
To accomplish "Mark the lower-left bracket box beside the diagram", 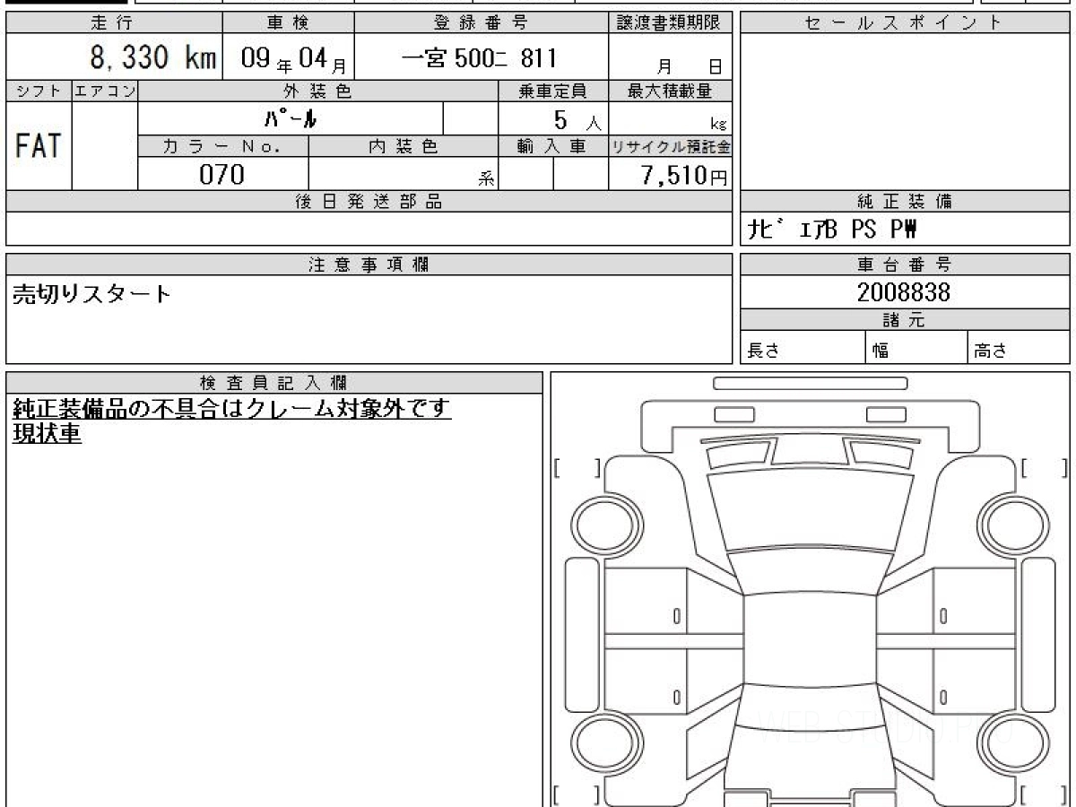I will (x=577, y=794).
